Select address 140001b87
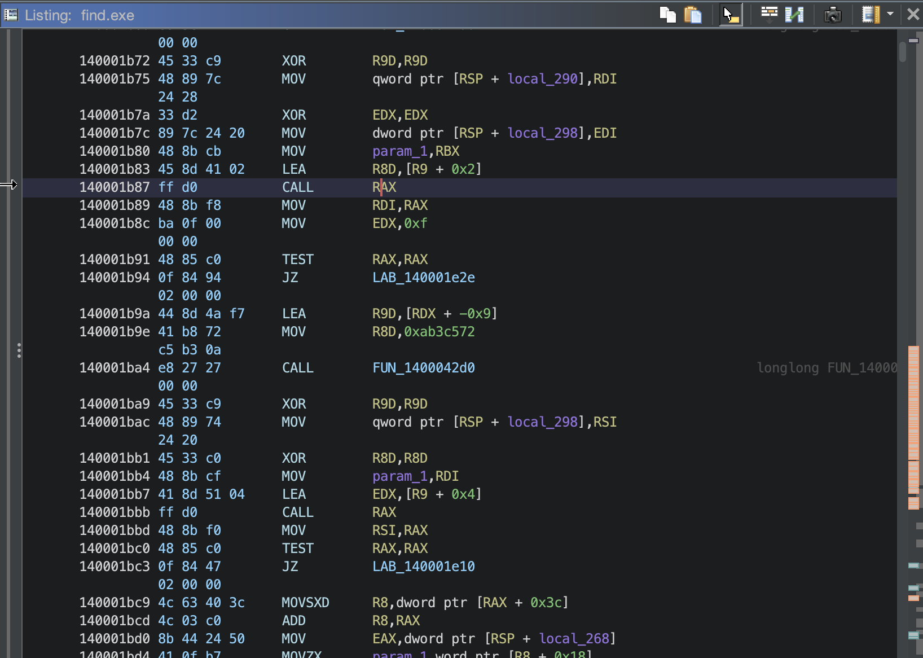 [115, 187]
